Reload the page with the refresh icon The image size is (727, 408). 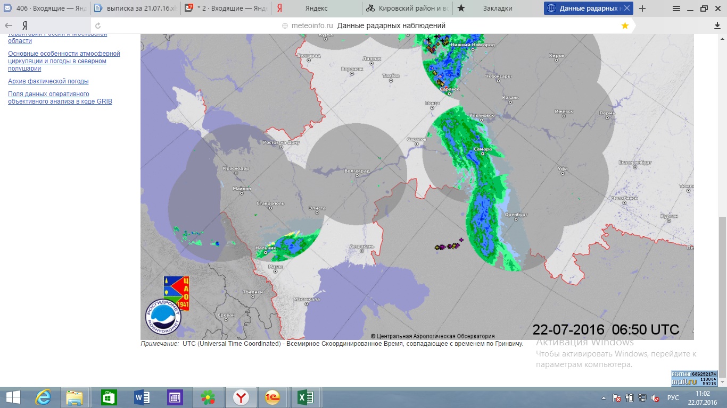[97, 25]
